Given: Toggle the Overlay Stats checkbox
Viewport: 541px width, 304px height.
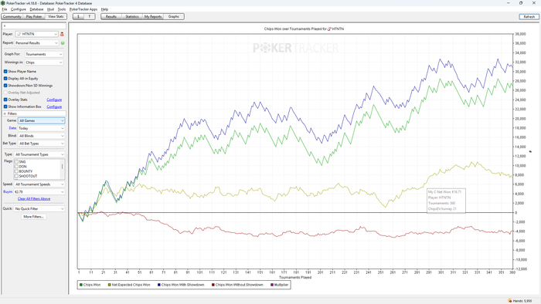Looking at the screenshot, I should 5,100.
